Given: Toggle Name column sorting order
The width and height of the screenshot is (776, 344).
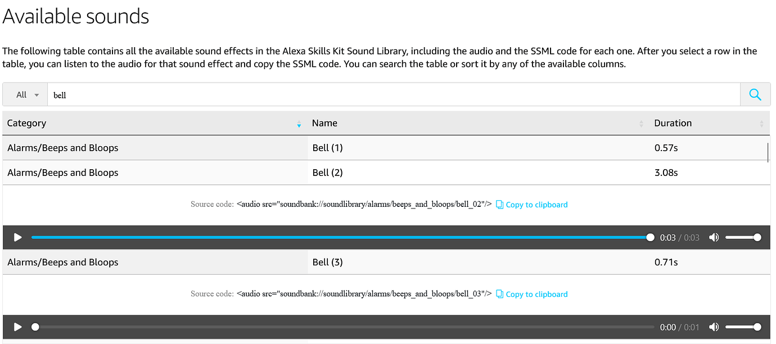Looking at the screenshot, I should (x=640, y=123).
